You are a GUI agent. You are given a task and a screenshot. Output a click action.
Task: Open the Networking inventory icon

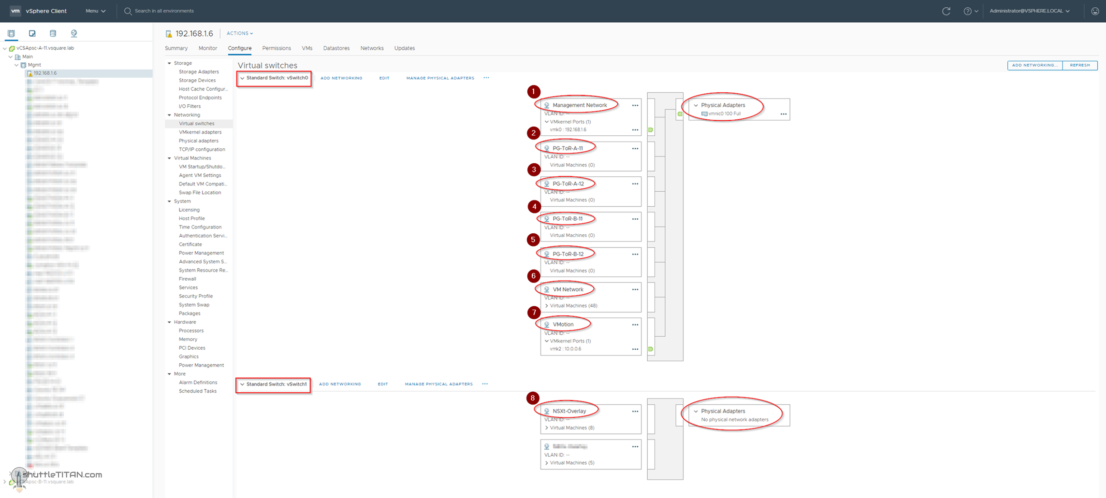[73, 33]
